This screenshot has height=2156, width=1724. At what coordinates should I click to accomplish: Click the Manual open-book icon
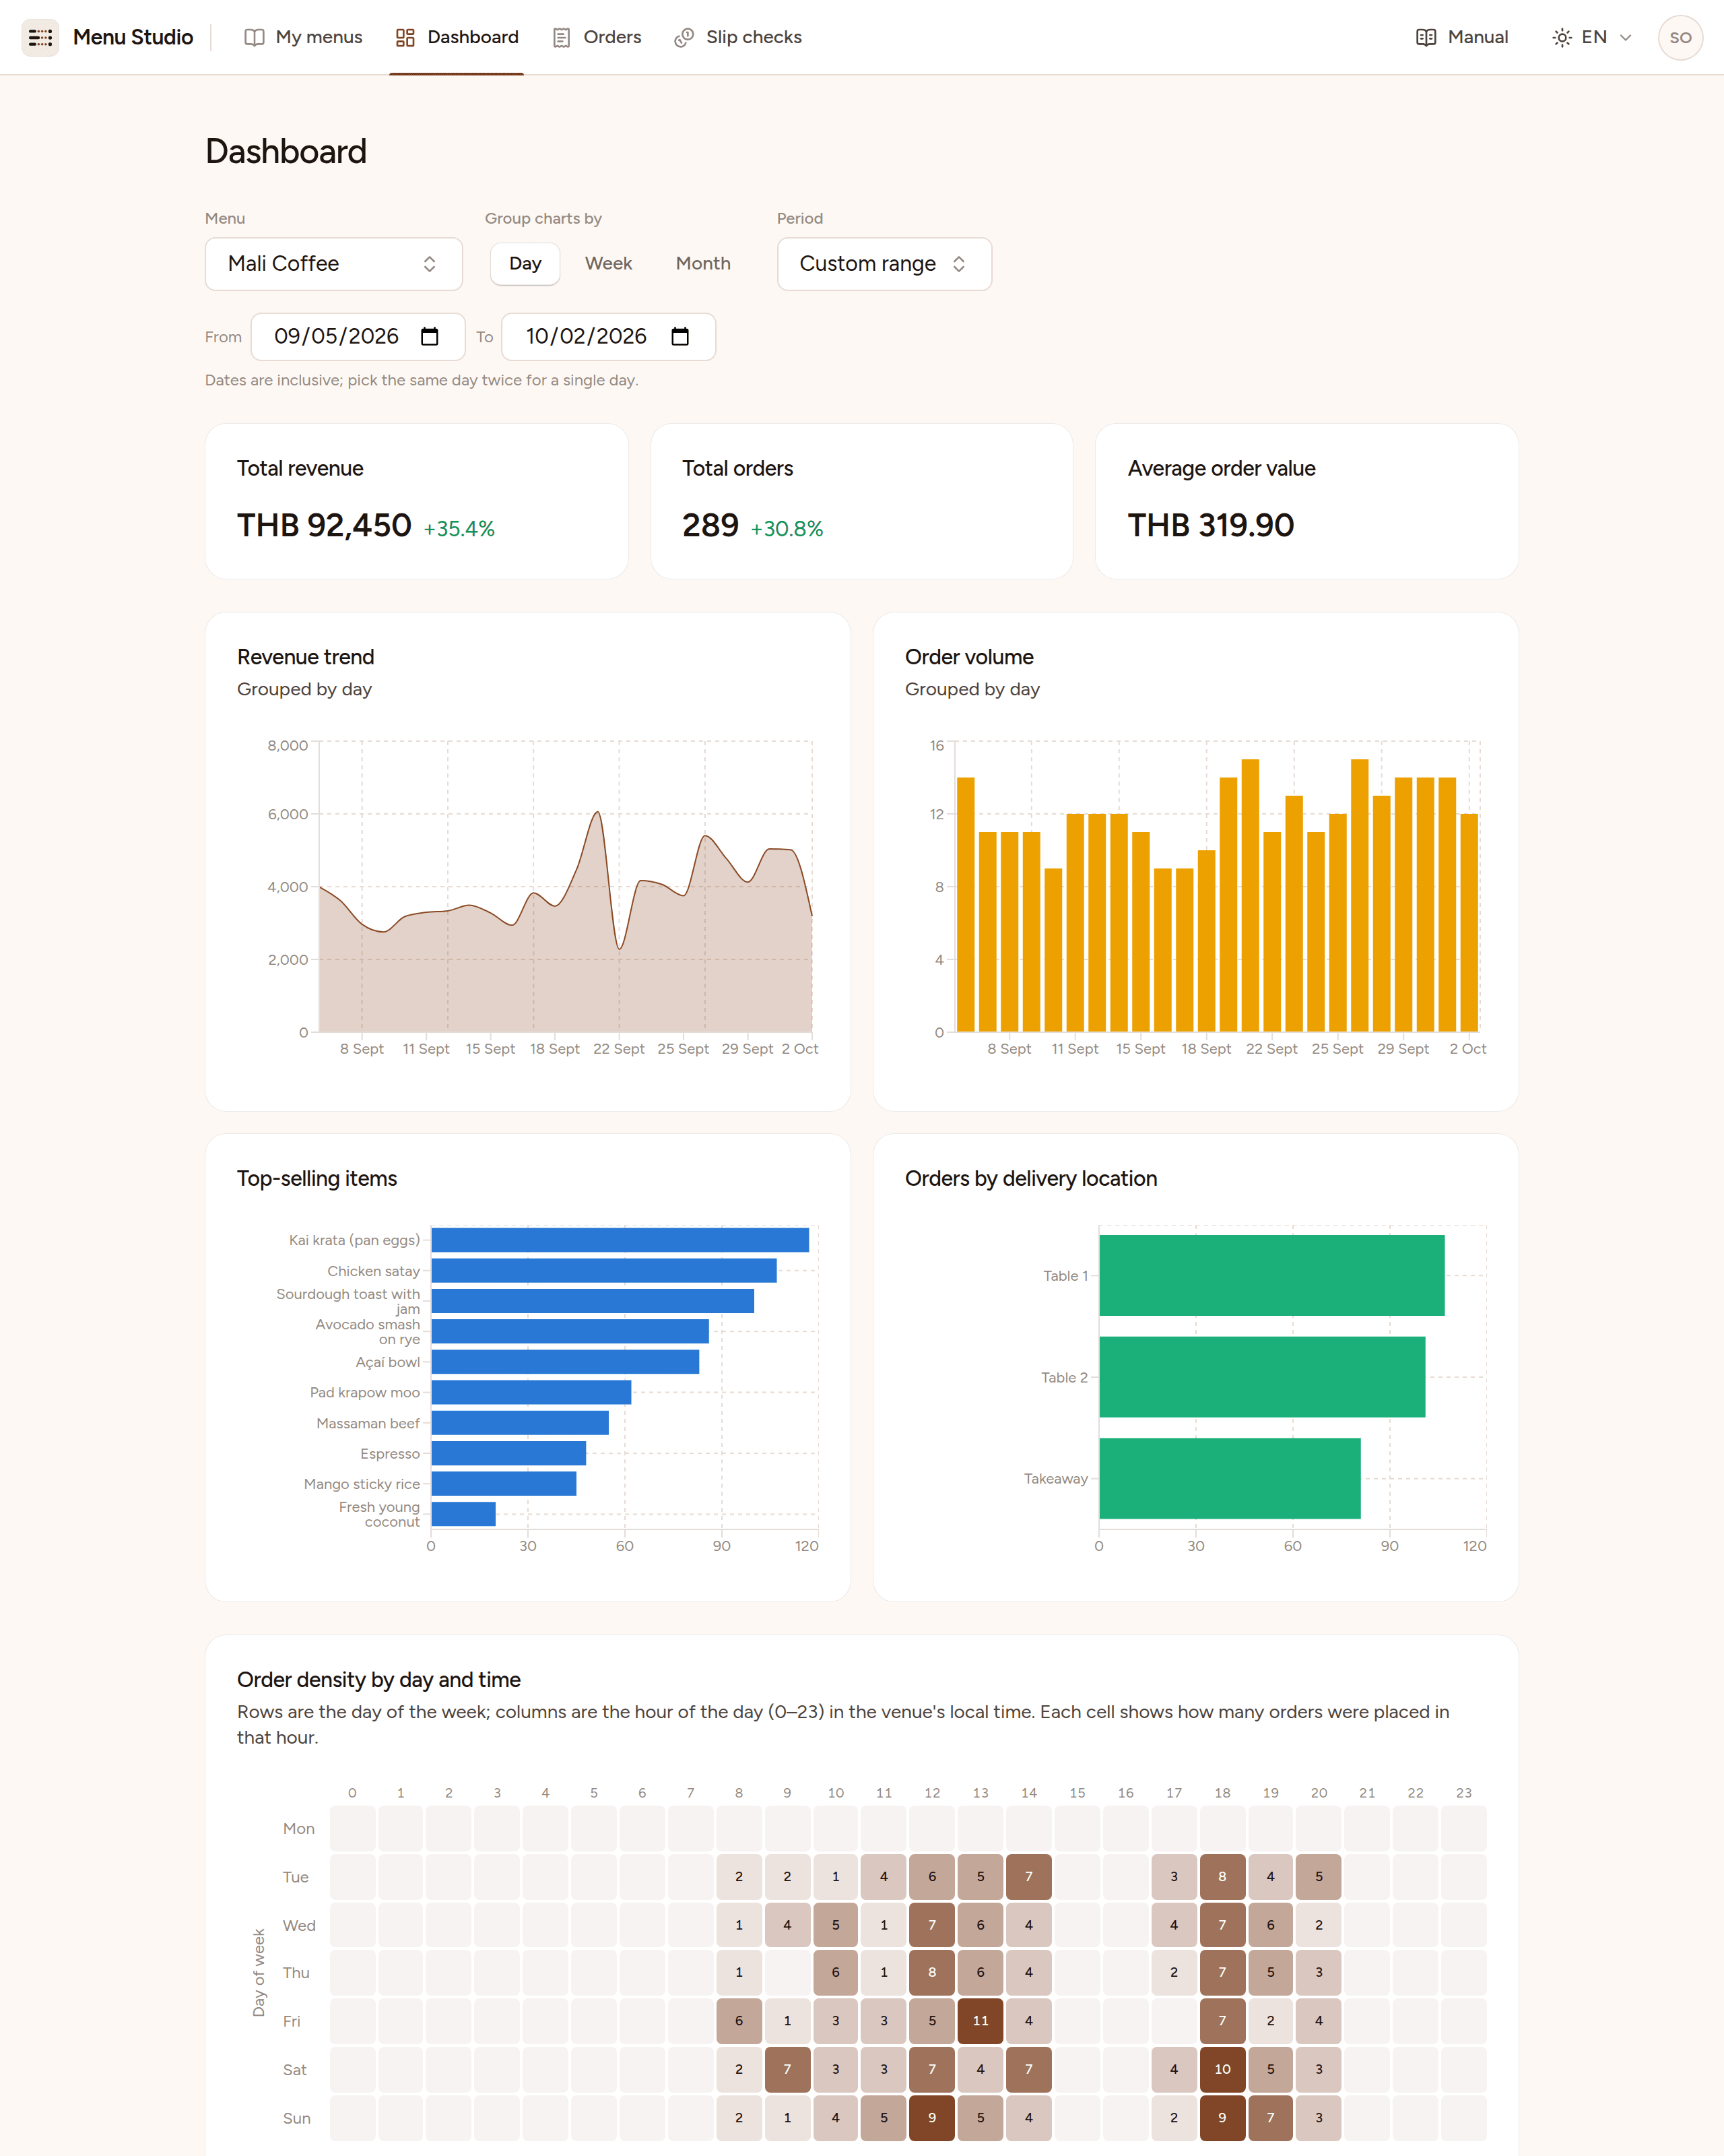click(x=1426, y=37)
